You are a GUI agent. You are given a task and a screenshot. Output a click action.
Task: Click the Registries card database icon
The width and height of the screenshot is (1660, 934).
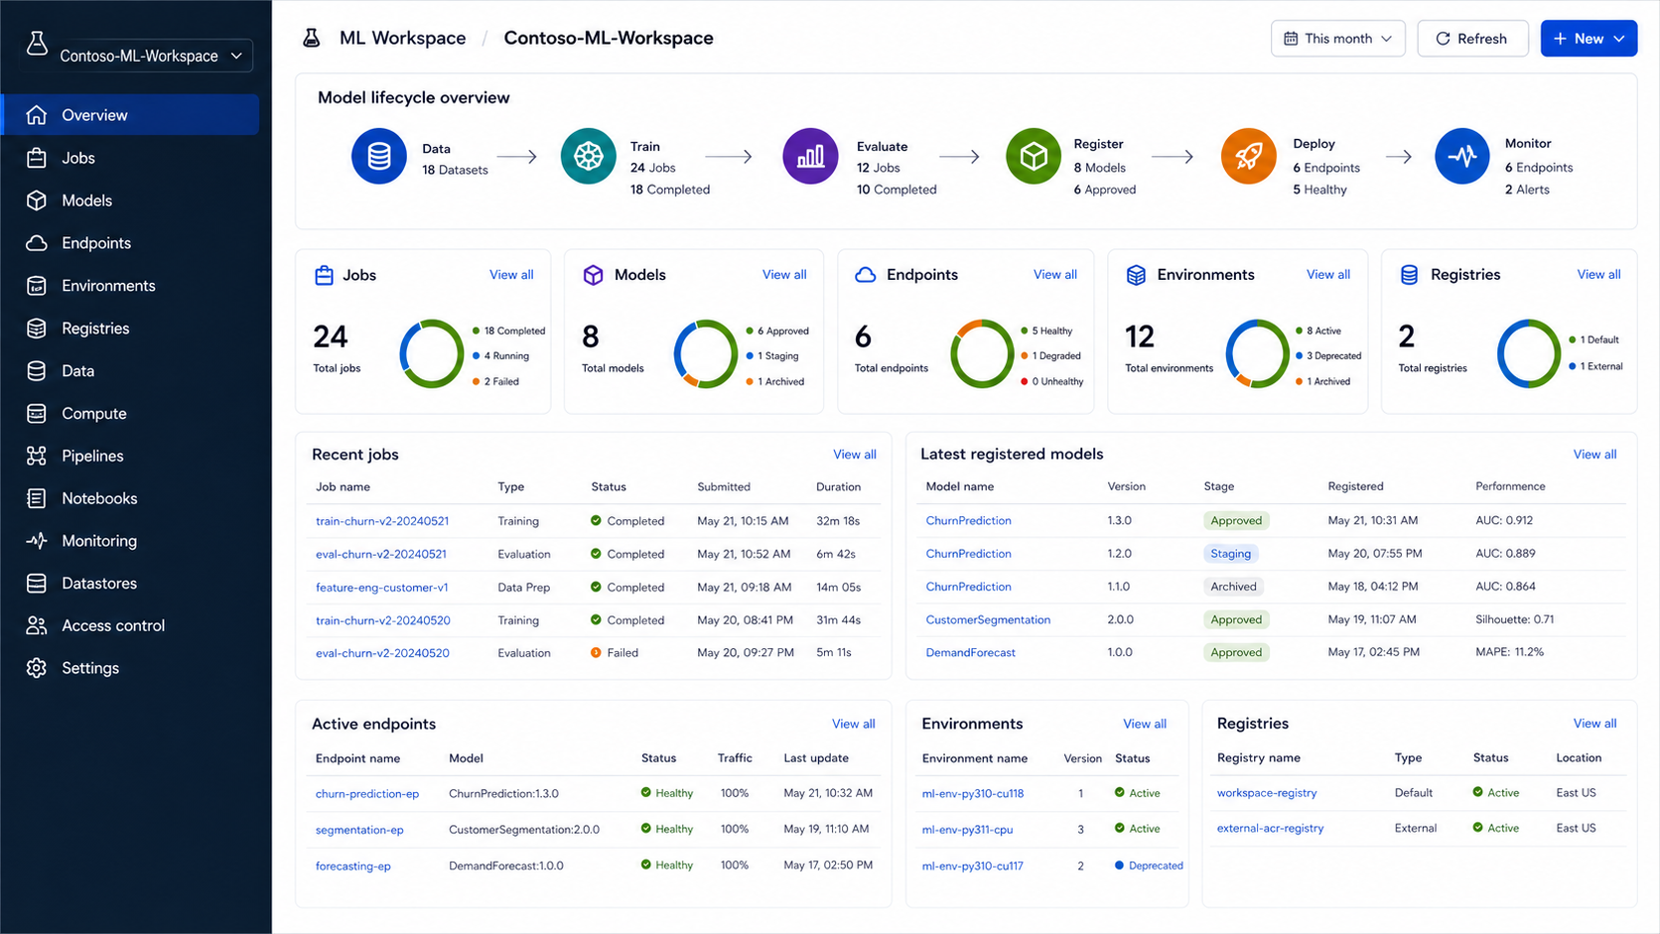(x=1409, y=275)
